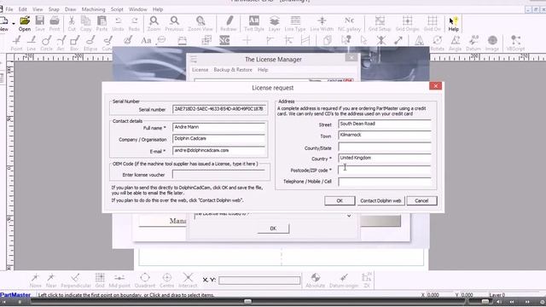Click the Contact Dolphin web button
This screenshot has height=307, width=546.
click(x=380, y=200)
